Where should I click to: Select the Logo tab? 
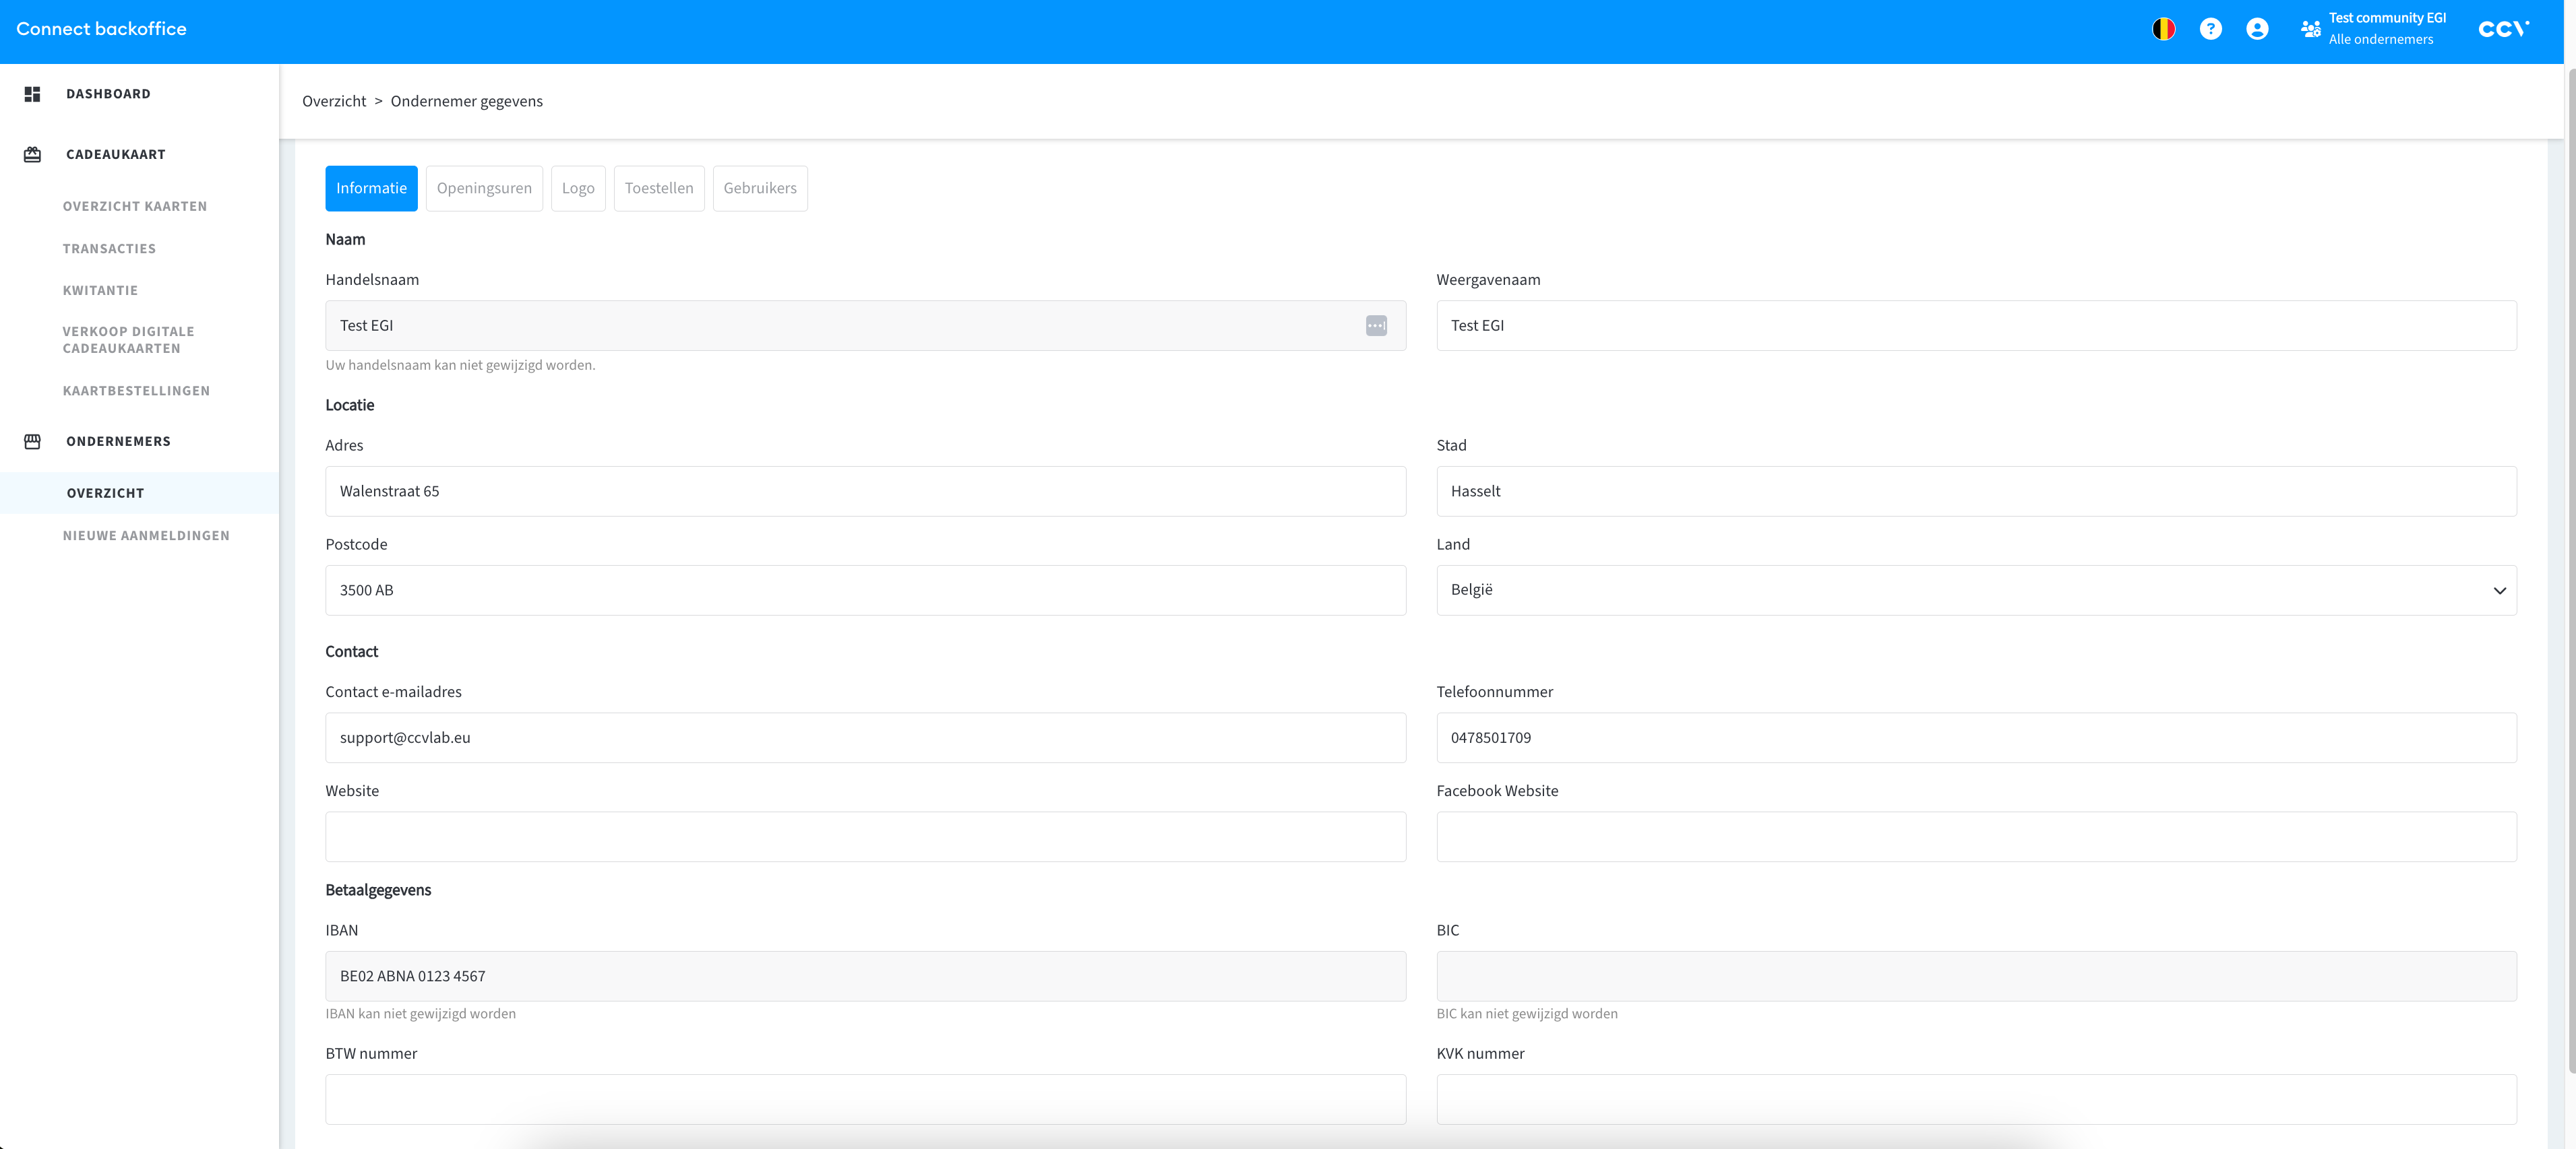578,189
